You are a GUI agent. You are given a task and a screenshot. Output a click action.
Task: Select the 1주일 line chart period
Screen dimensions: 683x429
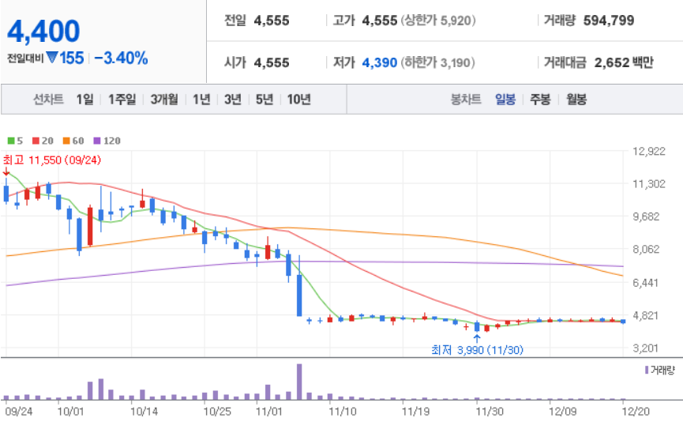(x=122, y=100)
